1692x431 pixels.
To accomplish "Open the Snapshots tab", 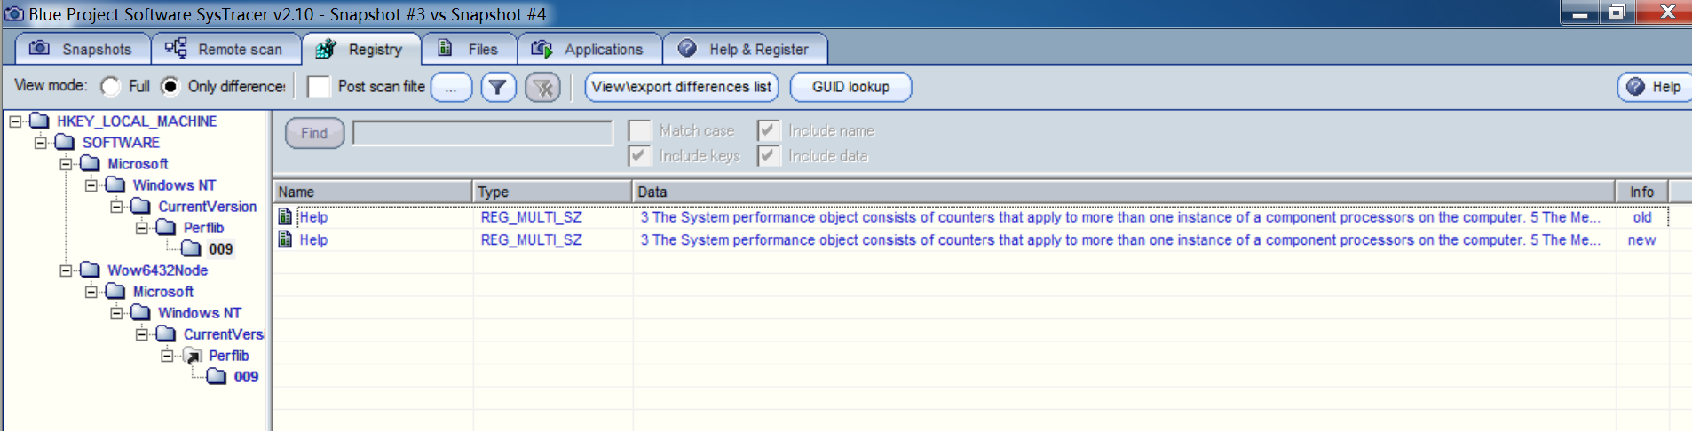I will [82, 50].
